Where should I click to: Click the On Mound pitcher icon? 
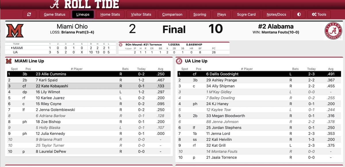(121, 45)
